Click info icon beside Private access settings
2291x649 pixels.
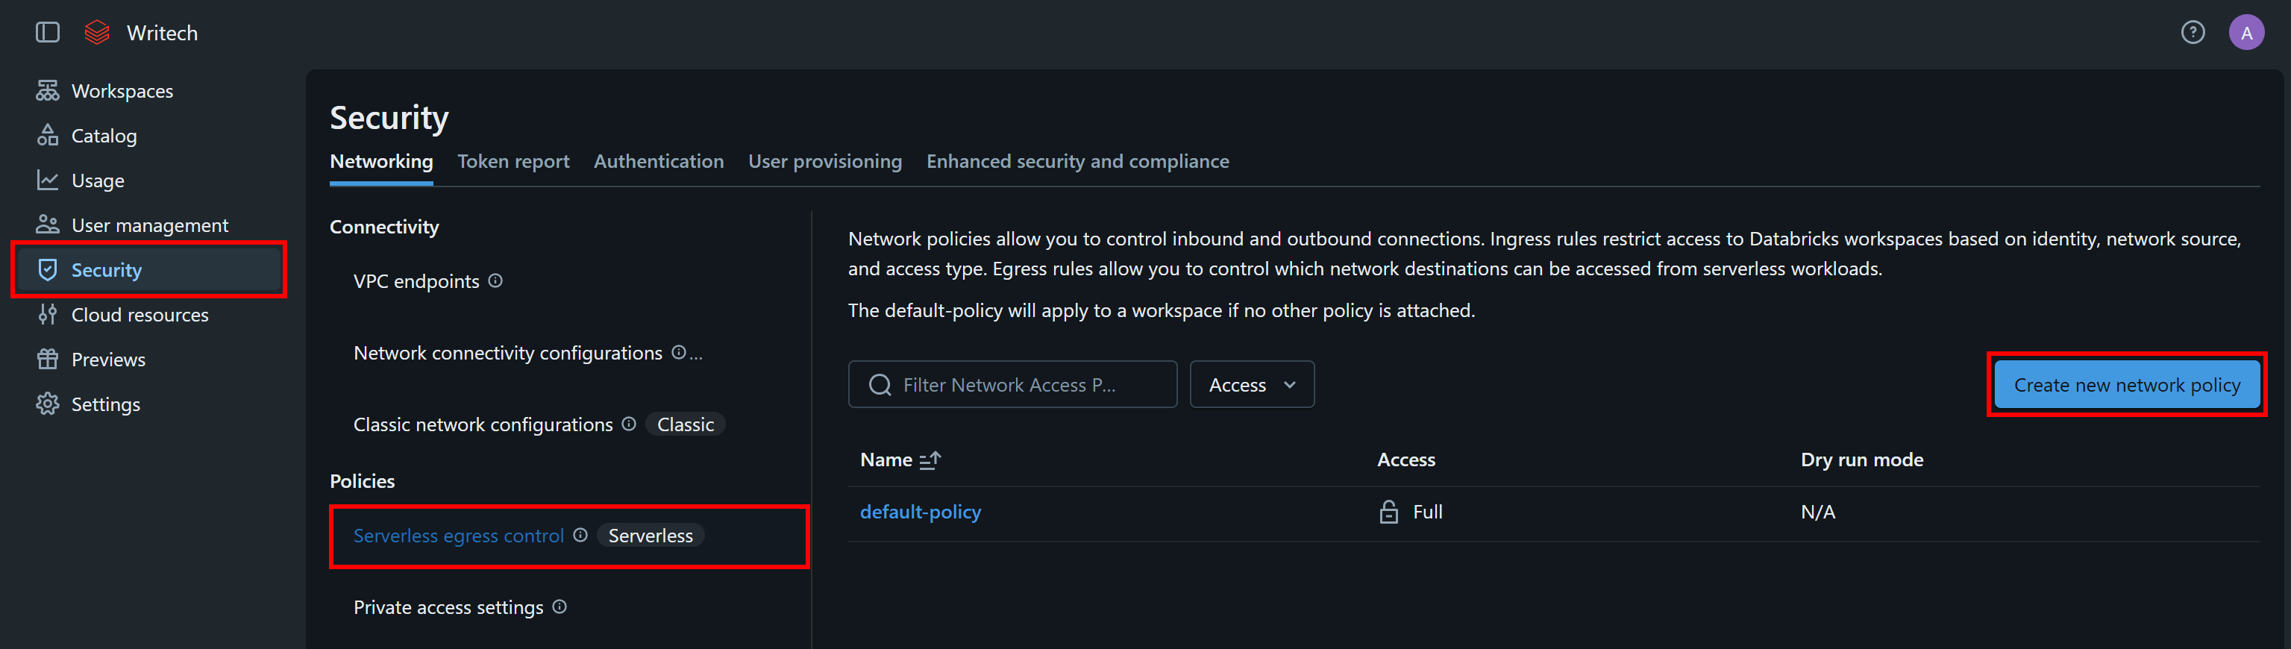click(x=560, y=607)
